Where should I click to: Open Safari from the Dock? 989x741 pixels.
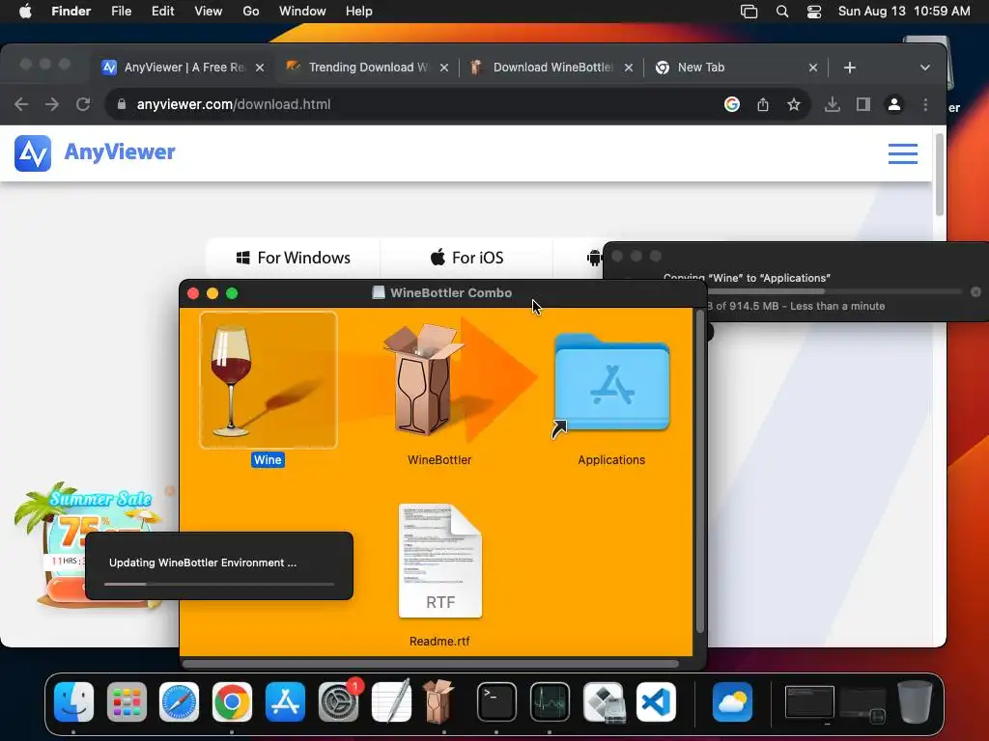tap(179, 702)
